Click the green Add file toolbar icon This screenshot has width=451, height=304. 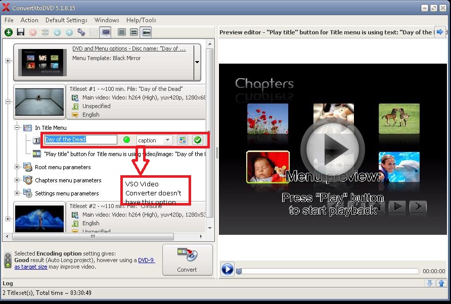click(9, 32)
